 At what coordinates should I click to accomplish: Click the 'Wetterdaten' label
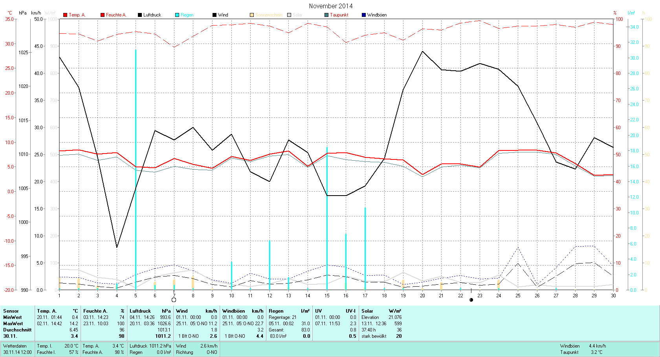click(15, 346)
